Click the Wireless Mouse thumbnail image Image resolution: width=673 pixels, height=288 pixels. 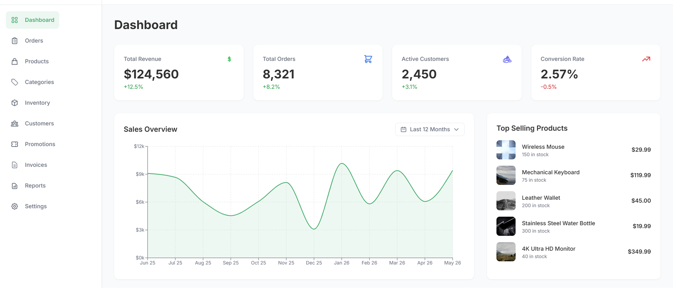point(506,150)
